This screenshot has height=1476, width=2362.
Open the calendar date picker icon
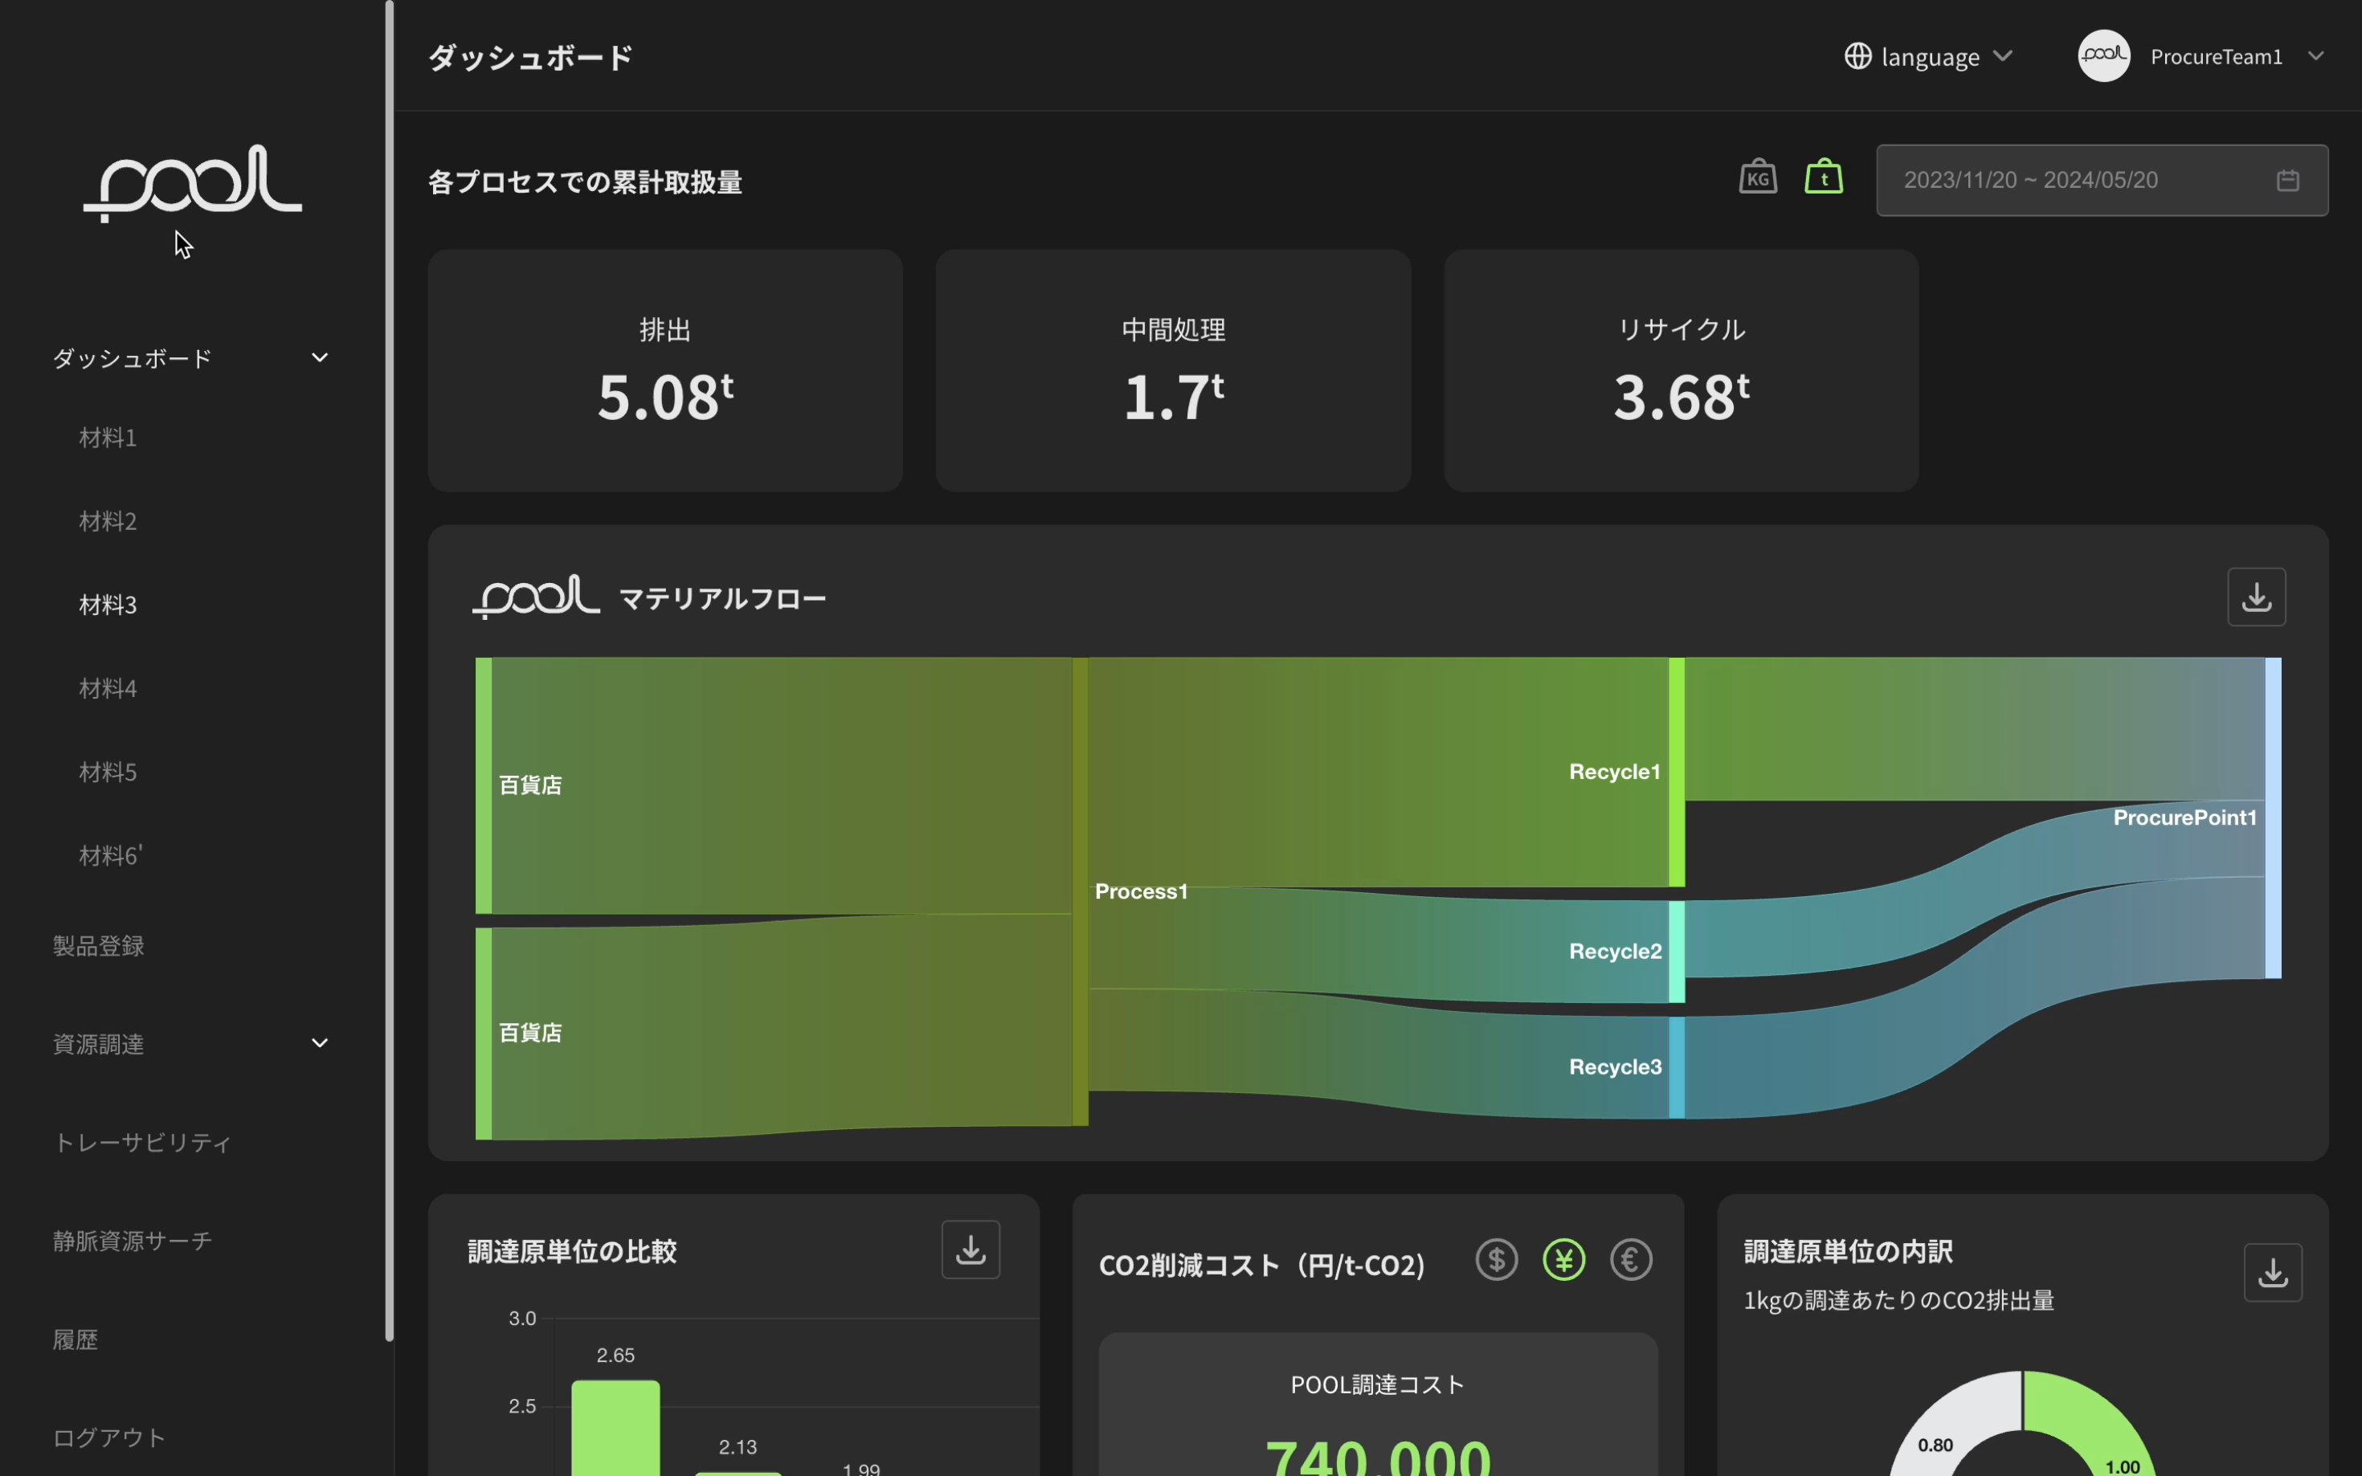click(x=2286, y=181)
